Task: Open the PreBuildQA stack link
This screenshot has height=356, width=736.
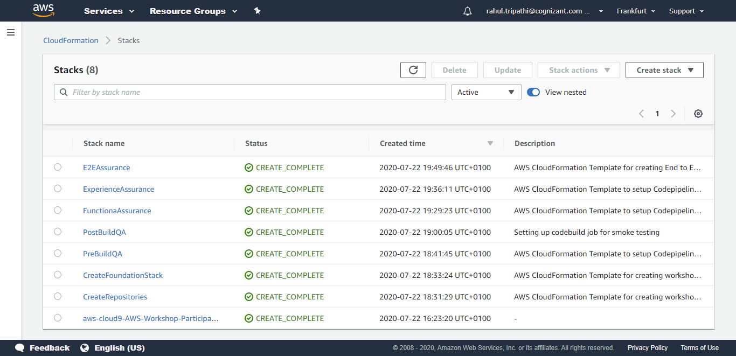Action: 102,254
